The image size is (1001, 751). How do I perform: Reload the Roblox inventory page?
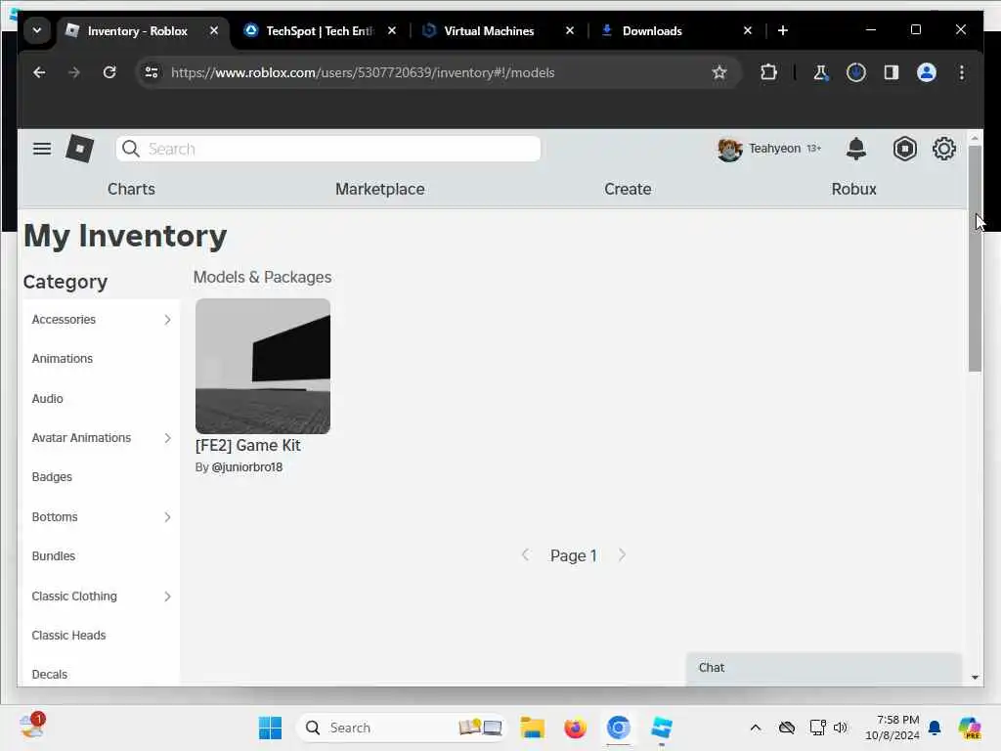[x=109, y=72]
